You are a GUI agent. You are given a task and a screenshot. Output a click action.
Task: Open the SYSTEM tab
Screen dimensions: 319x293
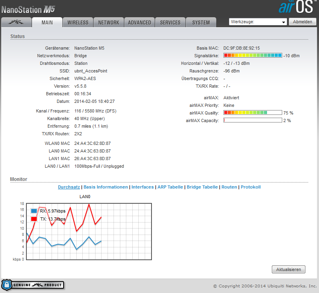[x=201, y=22]
